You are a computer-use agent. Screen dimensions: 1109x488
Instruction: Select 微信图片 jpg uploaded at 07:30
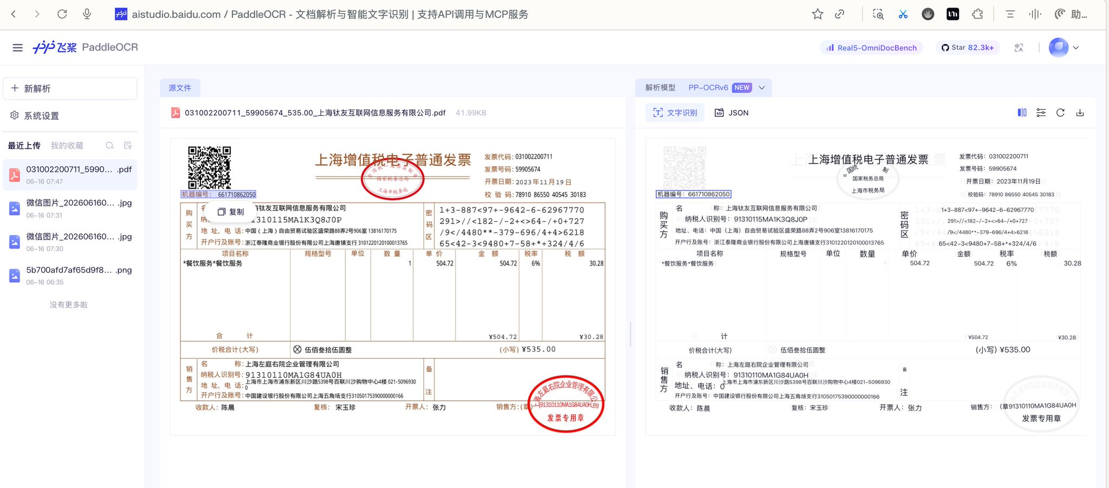coord(70,242)
